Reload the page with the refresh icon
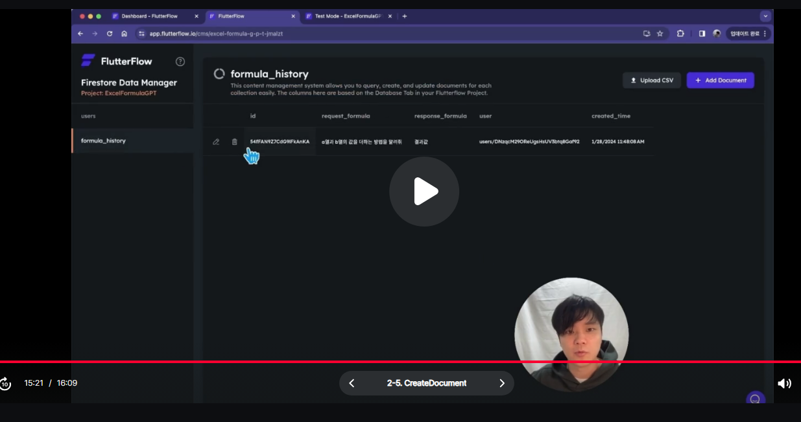Image resolution: width=801 pixels, height=422 pixels. point(110,34)
